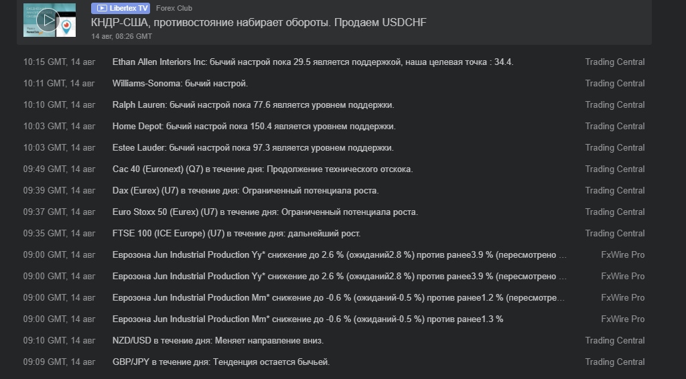This screenshot has width=686, height=379.
Task: Open the КНДР-США USDCHF video headline
Action: point(259,23)
